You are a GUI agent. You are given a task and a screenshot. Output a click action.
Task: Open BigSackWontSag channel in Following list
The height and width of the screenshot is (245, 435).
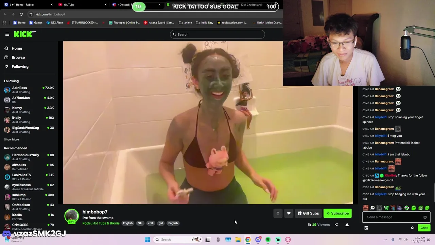pos(29,130)
